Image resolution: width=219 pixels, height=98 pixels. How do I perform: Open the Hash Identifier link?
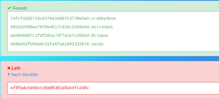pos(25,75)
